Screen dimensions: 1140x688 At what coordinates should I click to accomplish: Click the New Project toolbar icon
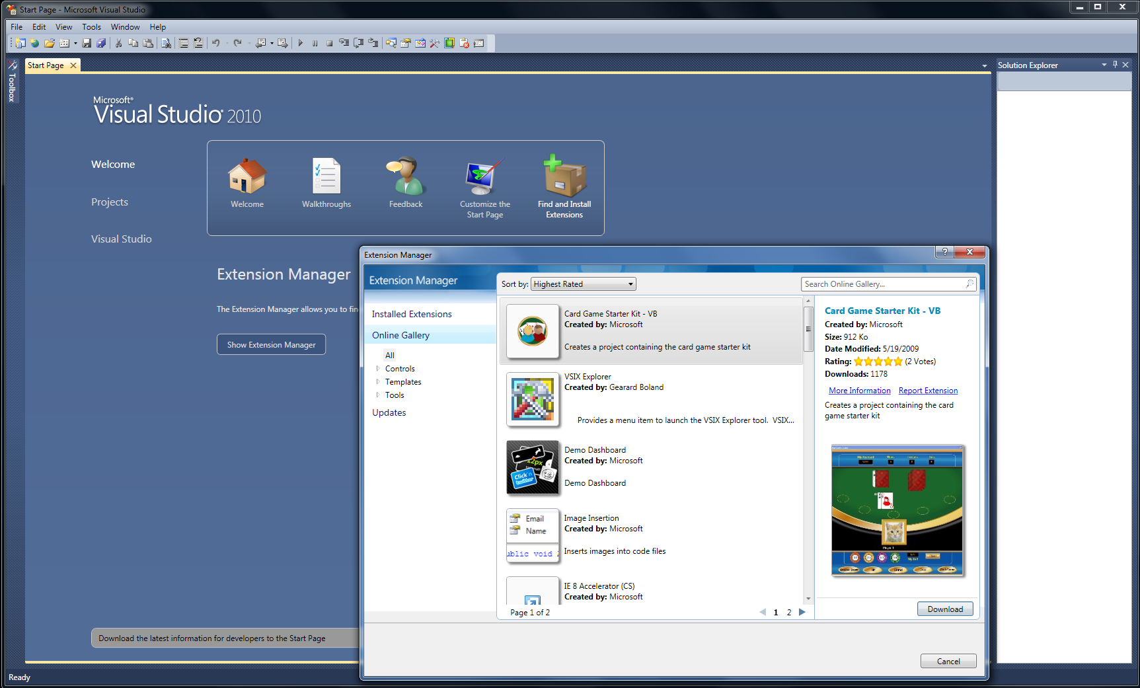20,43
